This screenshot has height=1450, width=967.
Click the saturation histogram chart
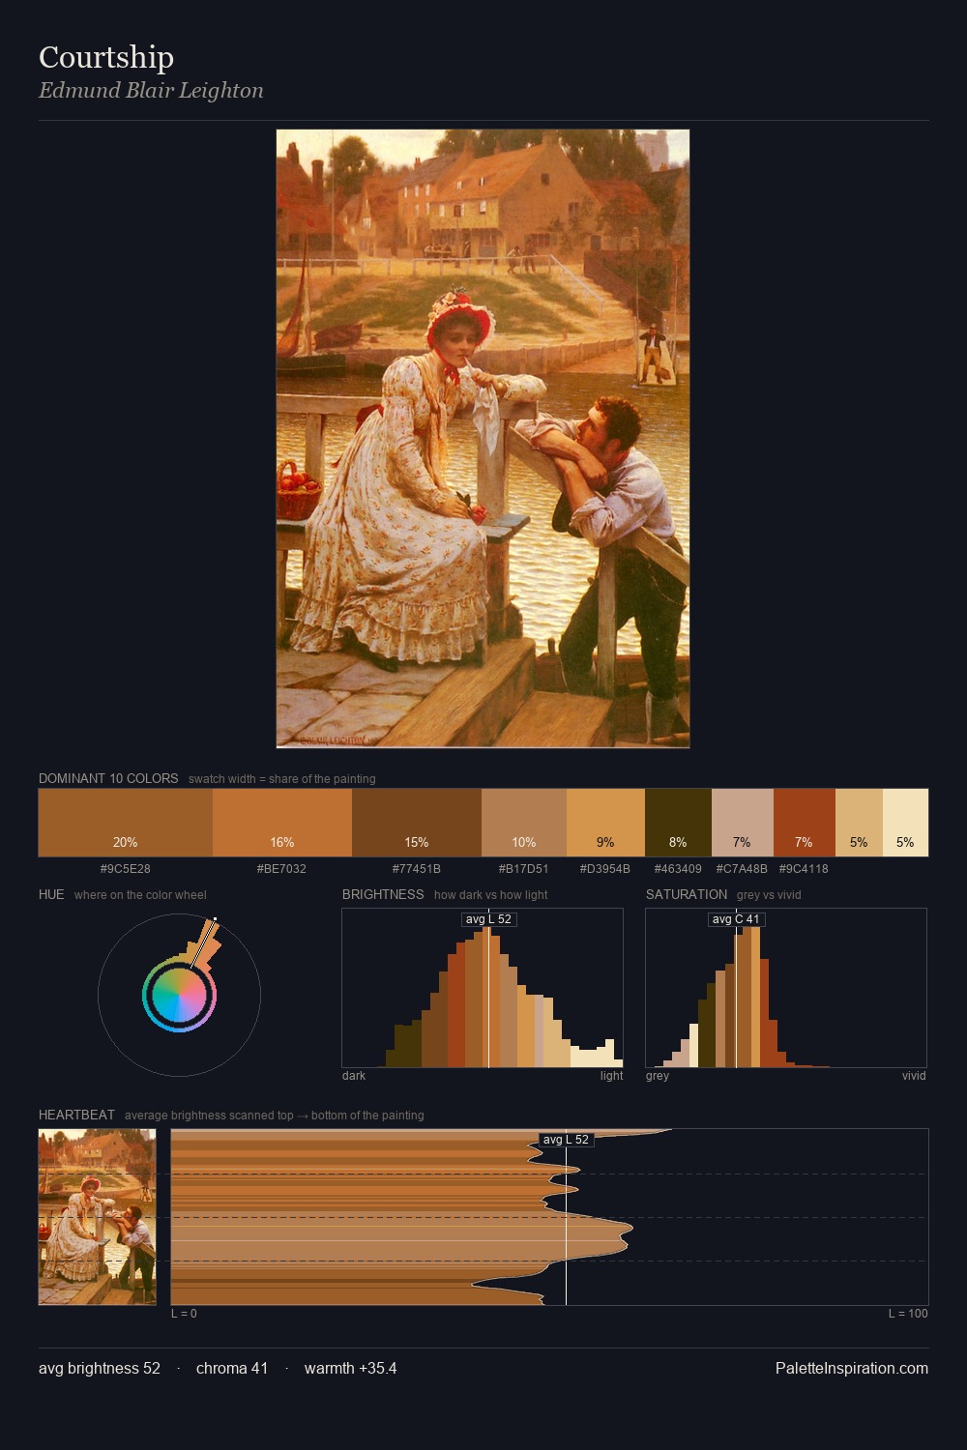tap(786, 988)
